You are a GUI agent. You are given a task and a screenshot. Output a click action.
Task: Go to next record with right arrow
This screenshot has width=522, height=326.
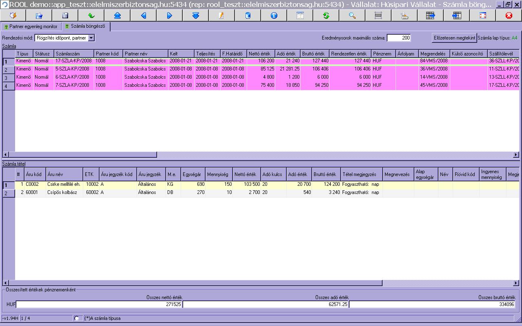click(x=170, y=15)
